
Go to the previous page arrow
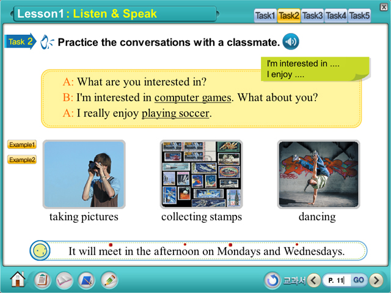click(x=314, y=280)
